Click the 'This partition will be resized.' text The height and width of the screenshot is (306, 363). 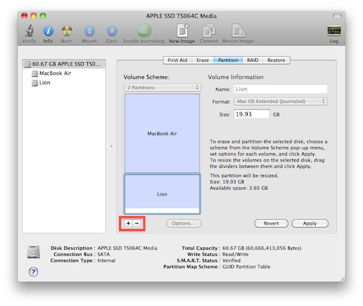244,176
